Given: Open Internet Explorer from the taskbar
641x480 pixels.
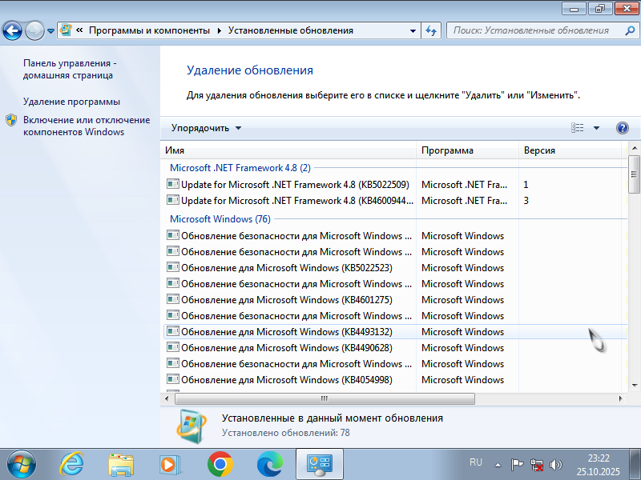Looking at the screenshot, I should click(x=73, y=463).
